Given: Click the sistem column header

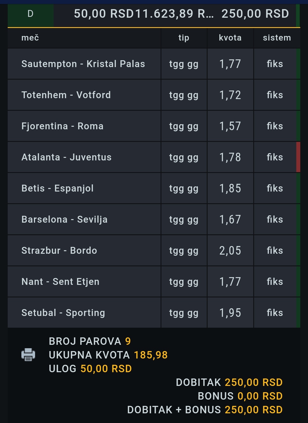Looking at the screenshot, I should tap(277, 38).
